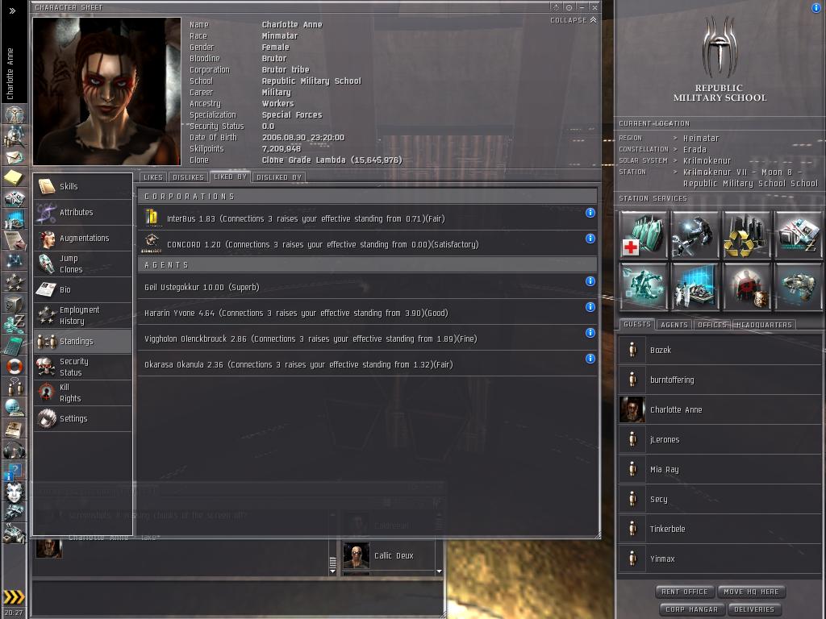Open the EVE Mail envelope icon
The height and width of the screenshot is (619, 826).
point(15,156)
